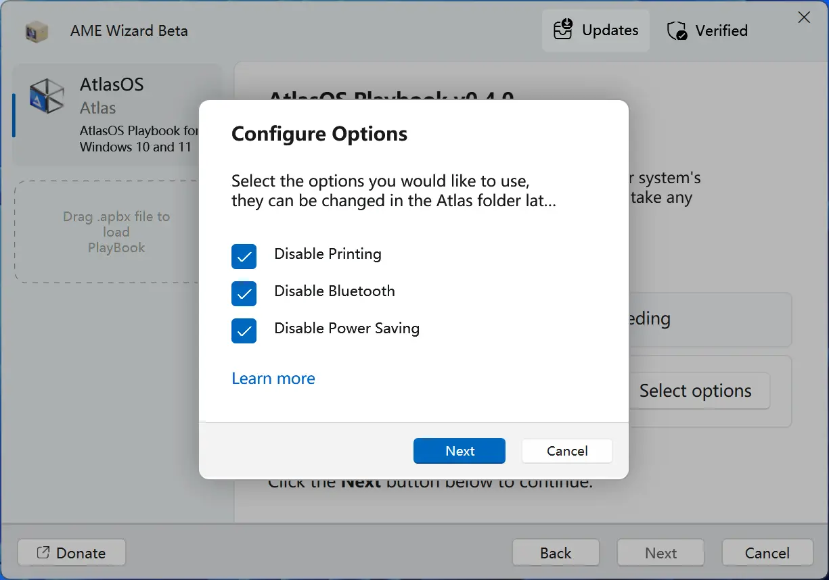
Task: Click the AtlasOS playbook logo icon
Action: (x=47, y=96)
